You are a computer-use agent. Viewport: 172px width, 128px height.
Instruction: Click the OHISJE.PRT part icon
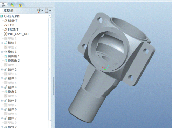pos(2,16)
